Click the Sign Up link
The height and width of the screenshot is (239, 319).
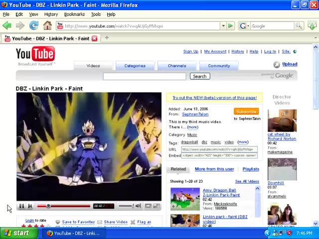[x=190, y=52]
